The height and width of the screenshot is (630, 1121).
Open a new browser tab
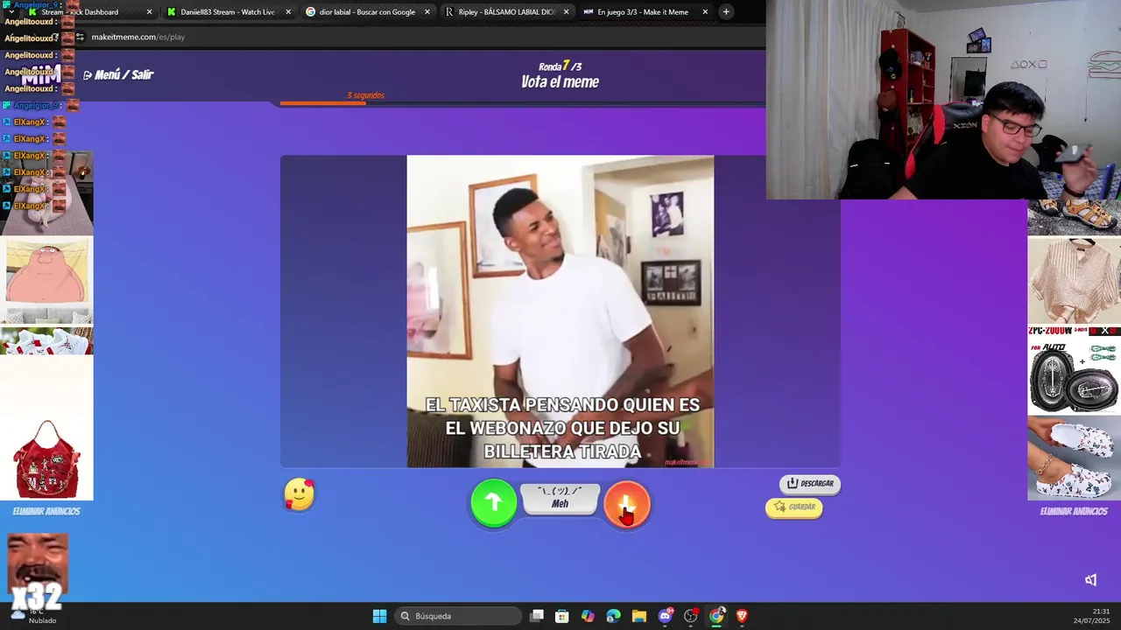point(726,12)
